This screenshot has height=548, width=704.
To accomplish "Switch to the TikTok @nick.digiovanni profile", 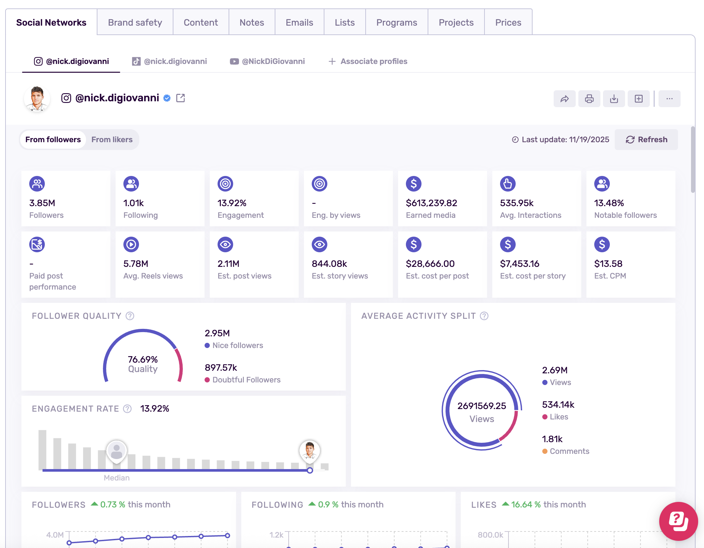I will (x=169, y=61).
